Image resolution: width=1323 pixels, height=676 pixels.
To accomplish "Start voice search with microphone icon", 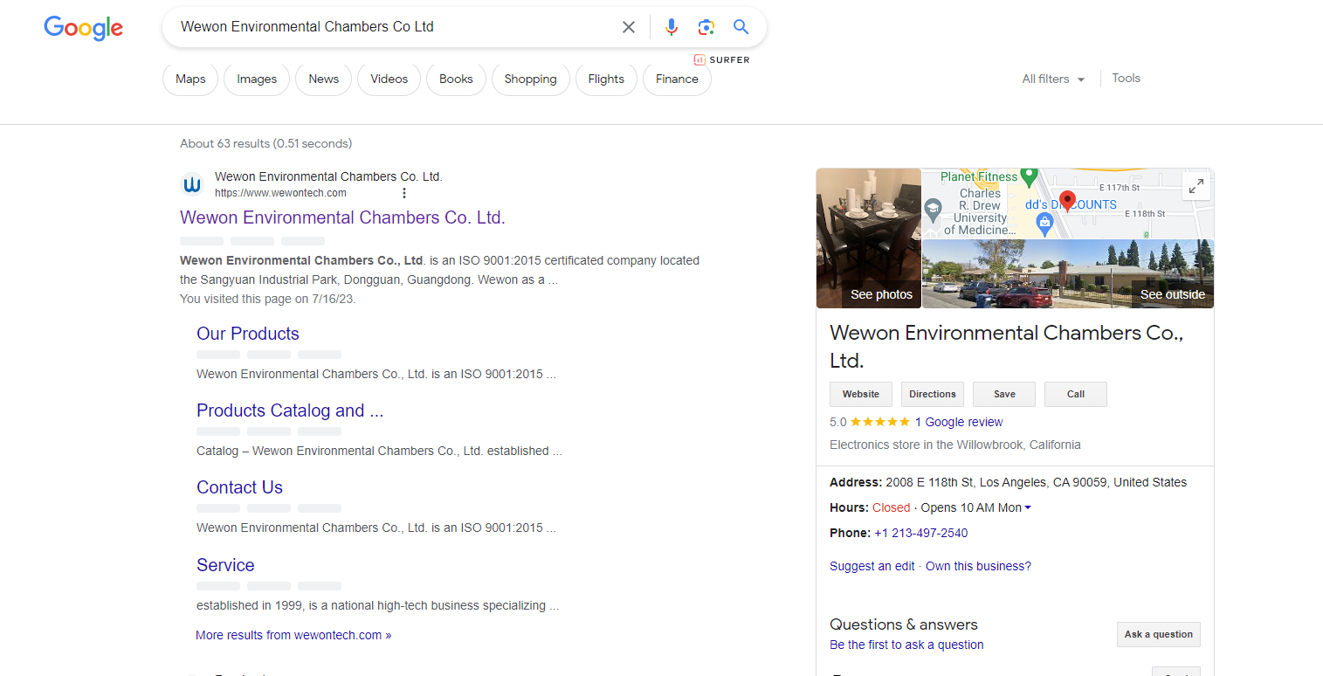I will coord(671,27).
